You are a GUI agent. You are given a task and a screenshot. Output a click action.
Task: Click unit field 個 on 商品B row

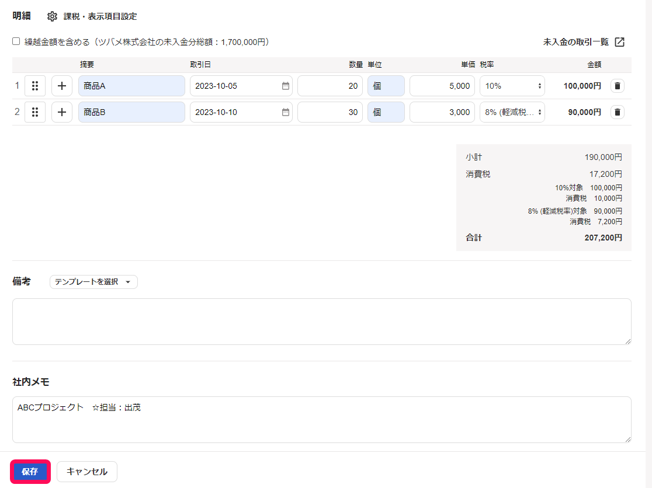click(386, 112)
